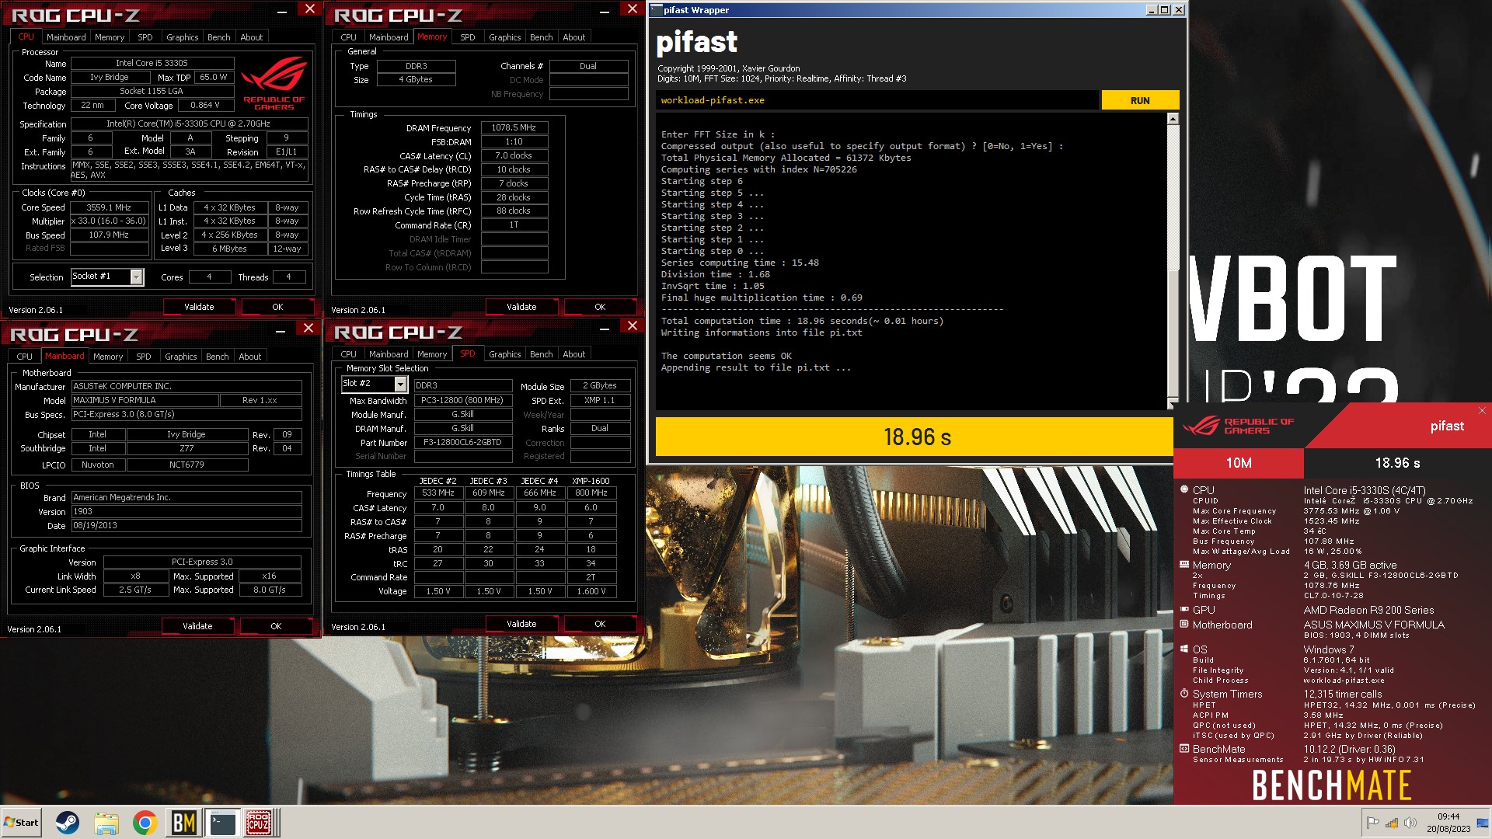Click the workload-pifast.exe path field
1492x839 pixels.
click(877, 100)
